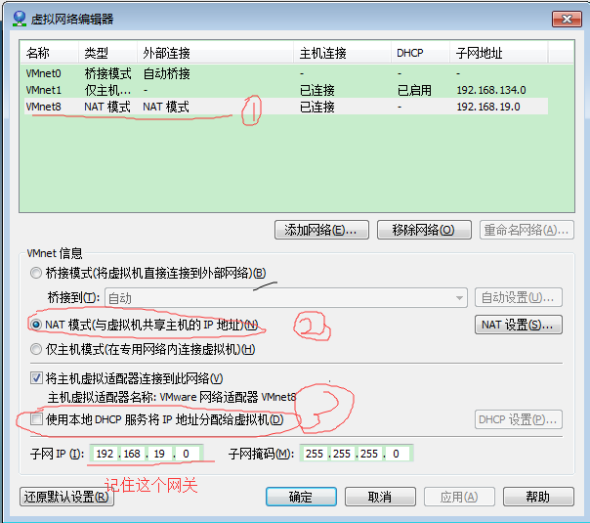The image size is (590, 523).
Task: Open the 桥接到 dropdown list
Action: (x=285, y=298)
